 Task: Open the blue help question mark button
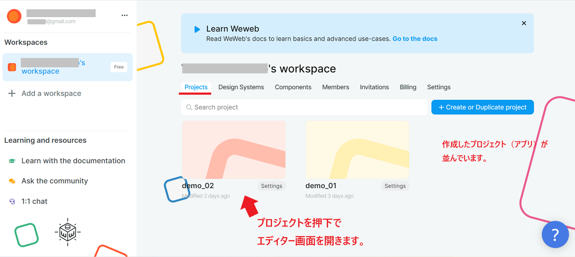click(555, 235)
